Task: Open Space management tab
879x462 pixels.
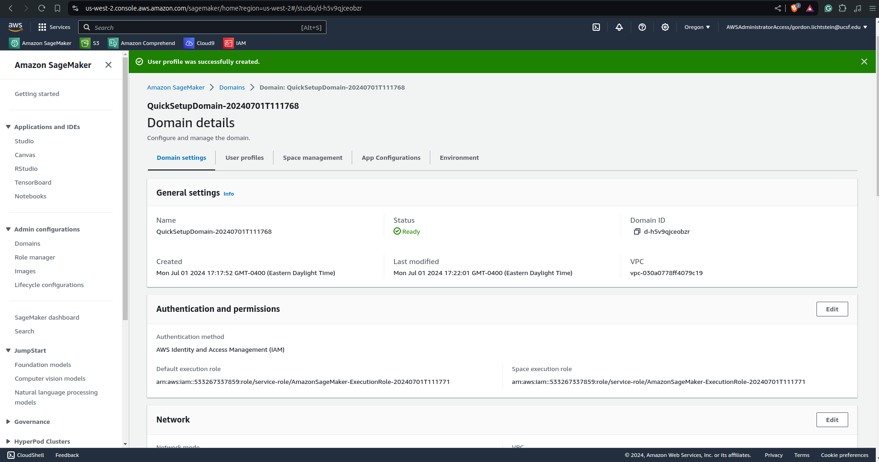Action: (313, 158)
